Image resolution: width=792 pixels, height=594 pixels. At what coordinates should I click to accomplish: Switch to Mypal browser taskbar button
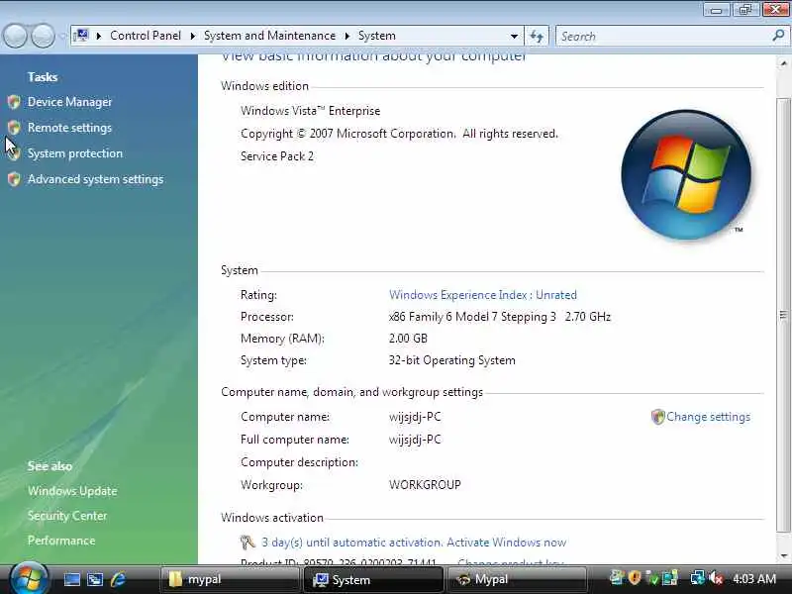517,579
